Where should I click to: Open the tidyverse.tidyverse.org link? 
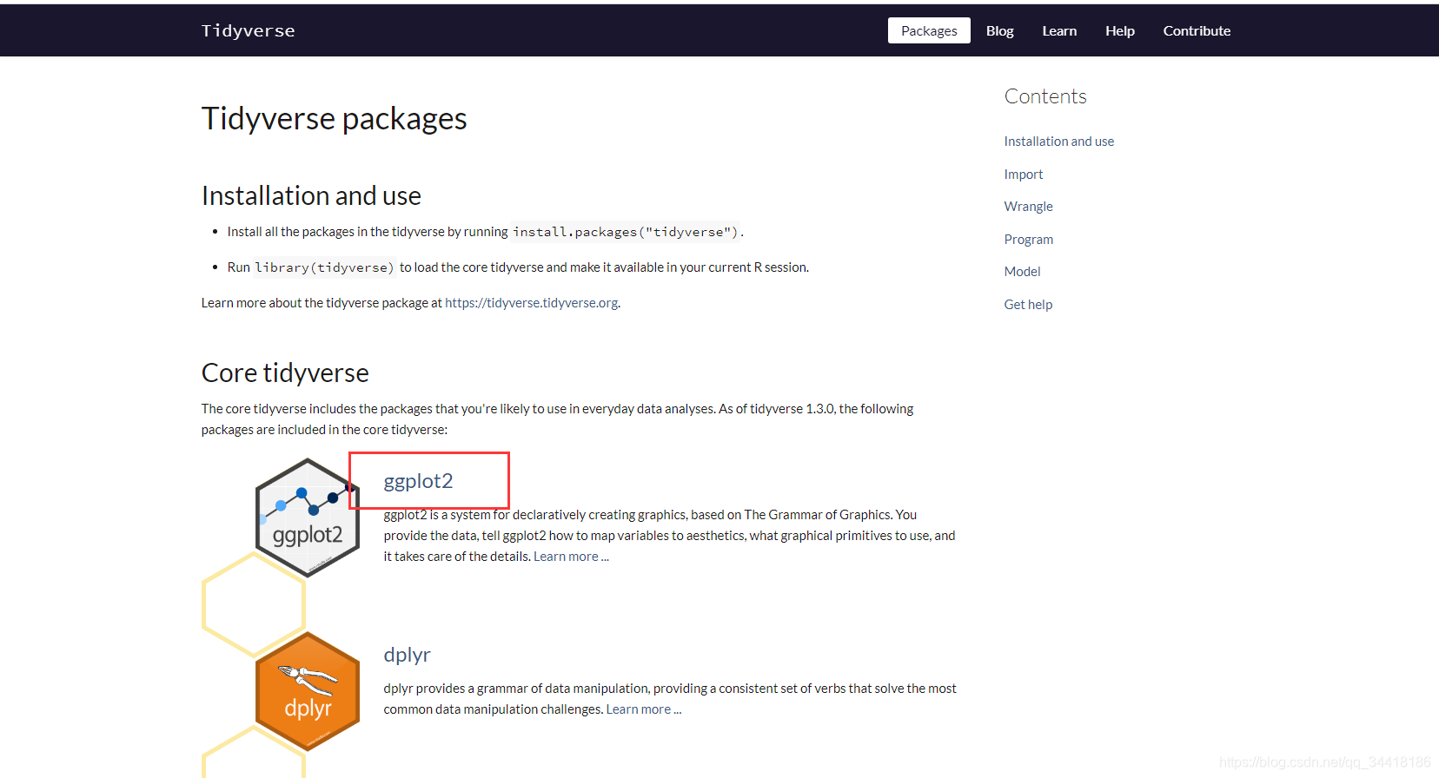click(x=532, y=303)
